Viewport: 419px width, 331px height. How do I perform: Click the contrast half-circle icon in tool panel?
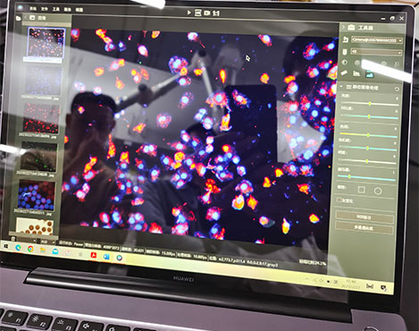pos(345,63)
